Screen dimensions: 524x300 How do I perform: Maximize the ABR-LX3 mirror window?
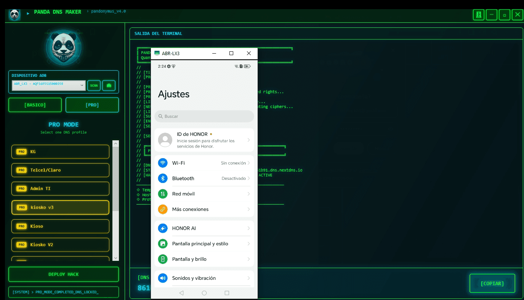pyautogui.click(x=231, y=53)
